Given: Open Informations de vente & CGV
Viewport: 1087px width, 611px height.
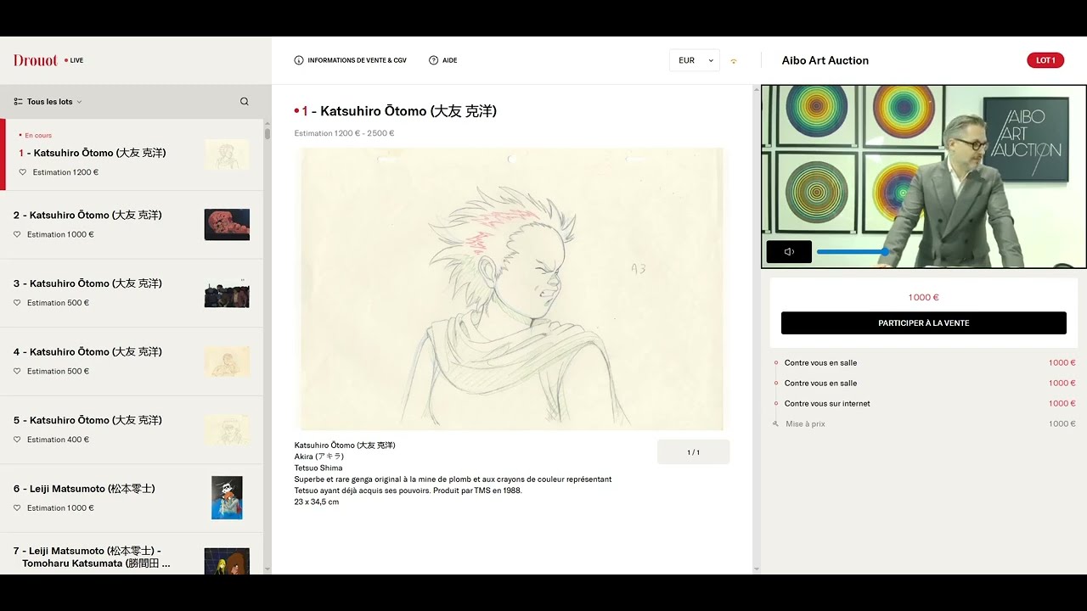Looking at the screenshot, I should (x=350, y=60).
